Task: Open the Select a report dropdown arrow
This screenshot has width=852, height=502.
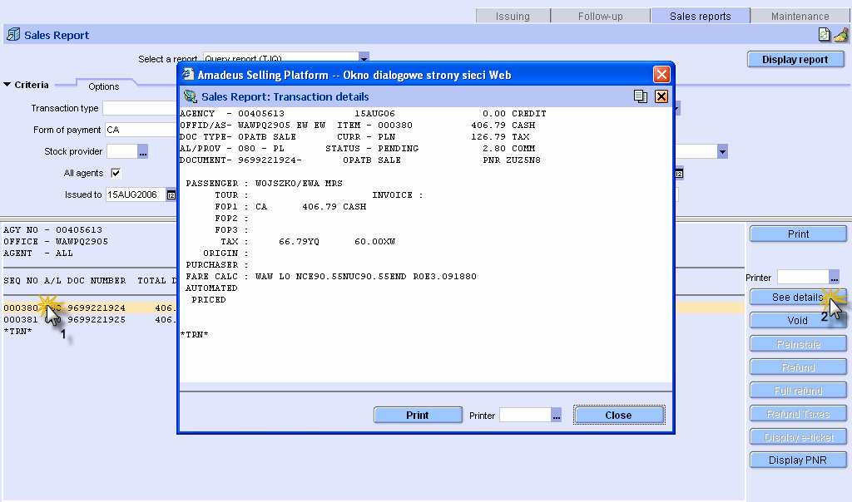Action: click(x=364, y=57)
